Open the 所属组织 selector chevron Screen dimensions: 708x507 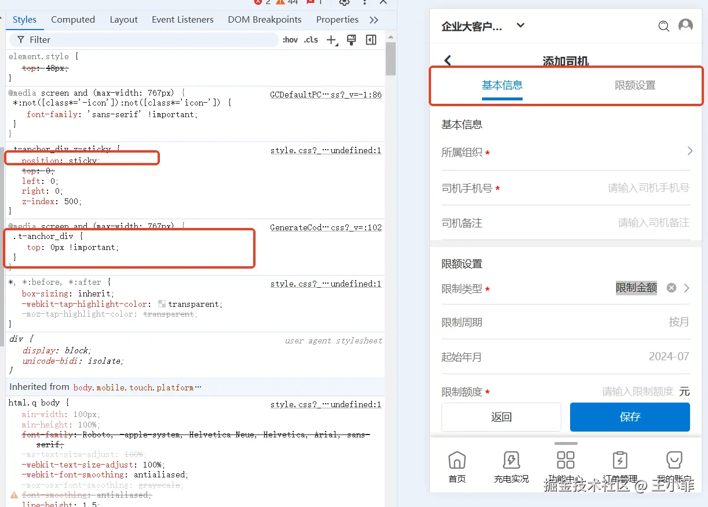click(x=689, y=151)
